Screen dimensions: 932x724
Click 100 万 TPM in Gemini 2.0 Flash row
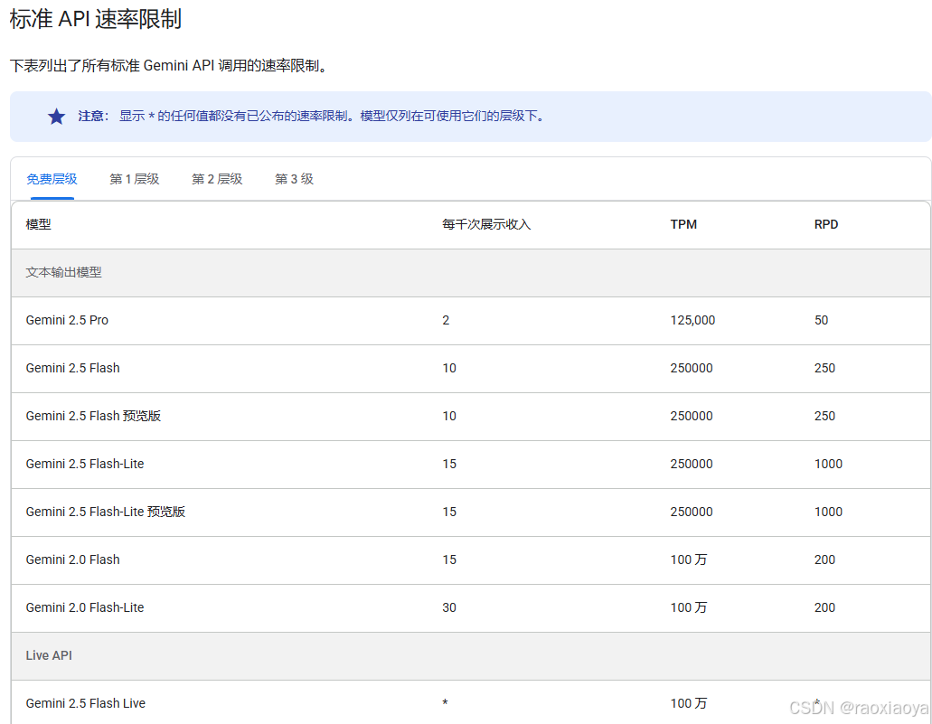[x=689, y=559]
